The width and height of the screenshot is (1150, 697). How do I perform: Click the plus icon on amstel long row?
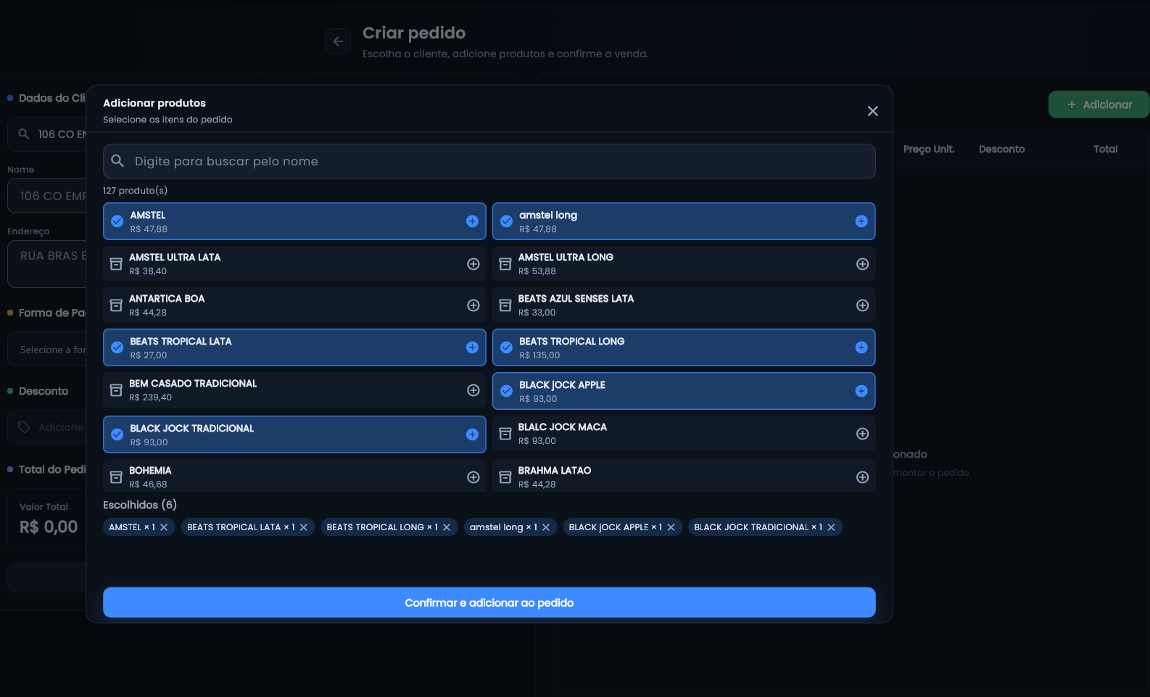pyautogui.click(x=861, y=221)
